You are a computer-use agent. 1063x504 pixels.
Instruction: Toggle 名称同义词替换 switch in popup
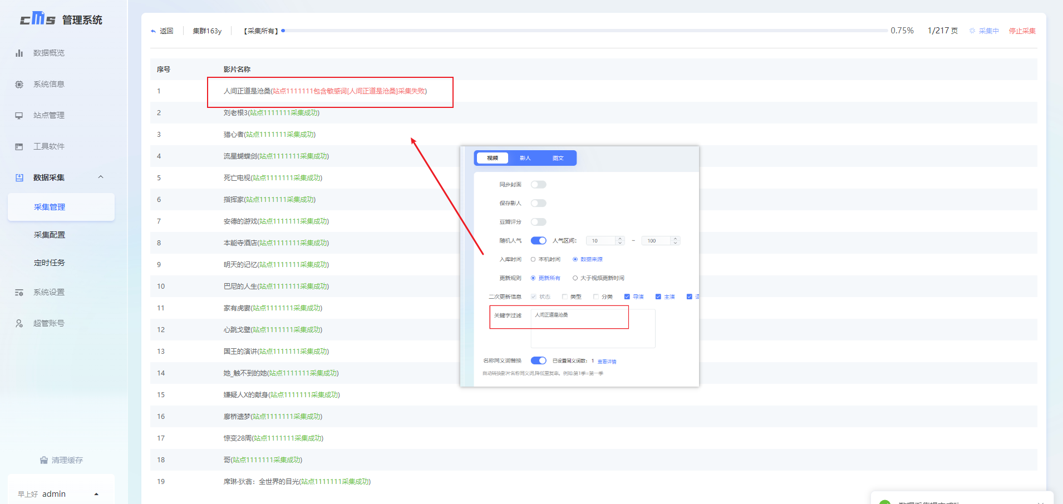click(x=538, y=360)
